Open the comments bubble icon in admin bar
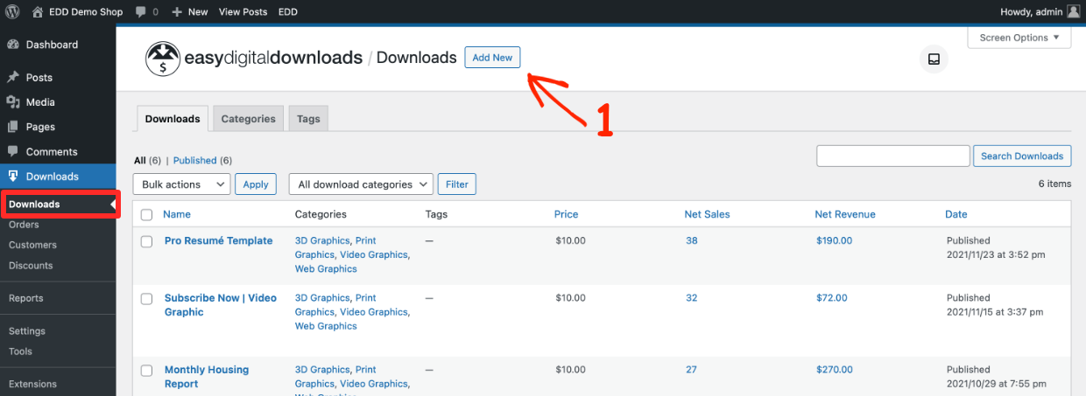 tap(142, 12)
